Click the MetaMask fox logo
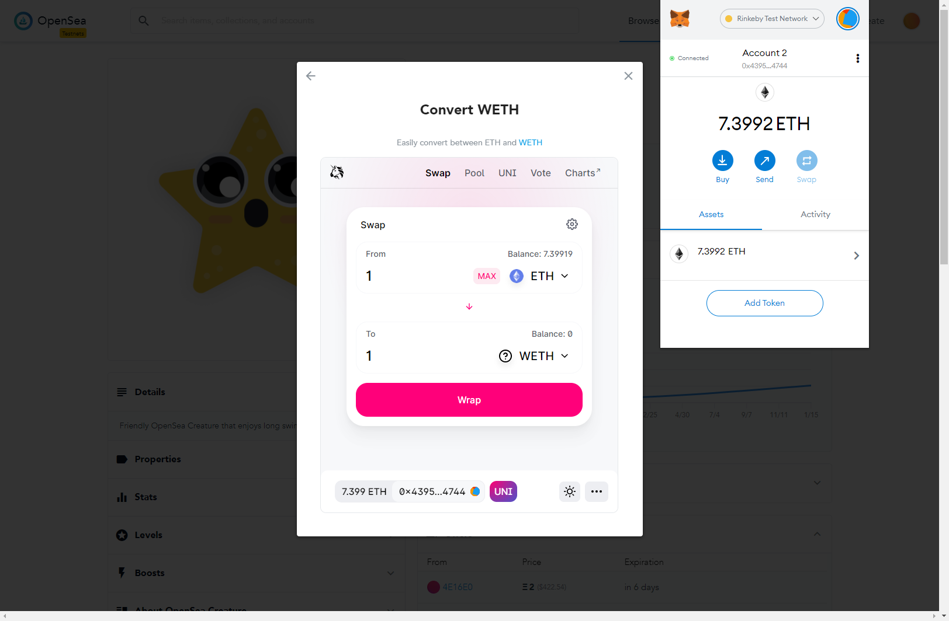 click(x=680, y=19)
